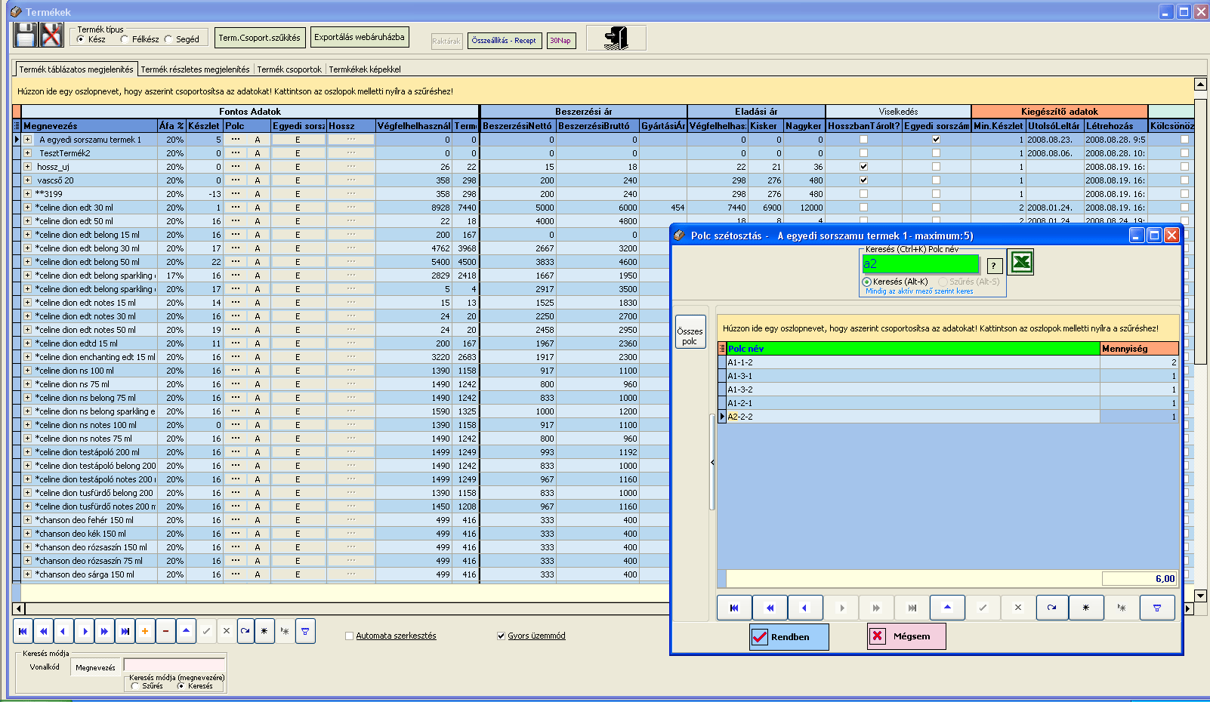Open filter funnel in Polc szétosztás navigator
1210x702 pixels.
click(x=1157, y=608)
